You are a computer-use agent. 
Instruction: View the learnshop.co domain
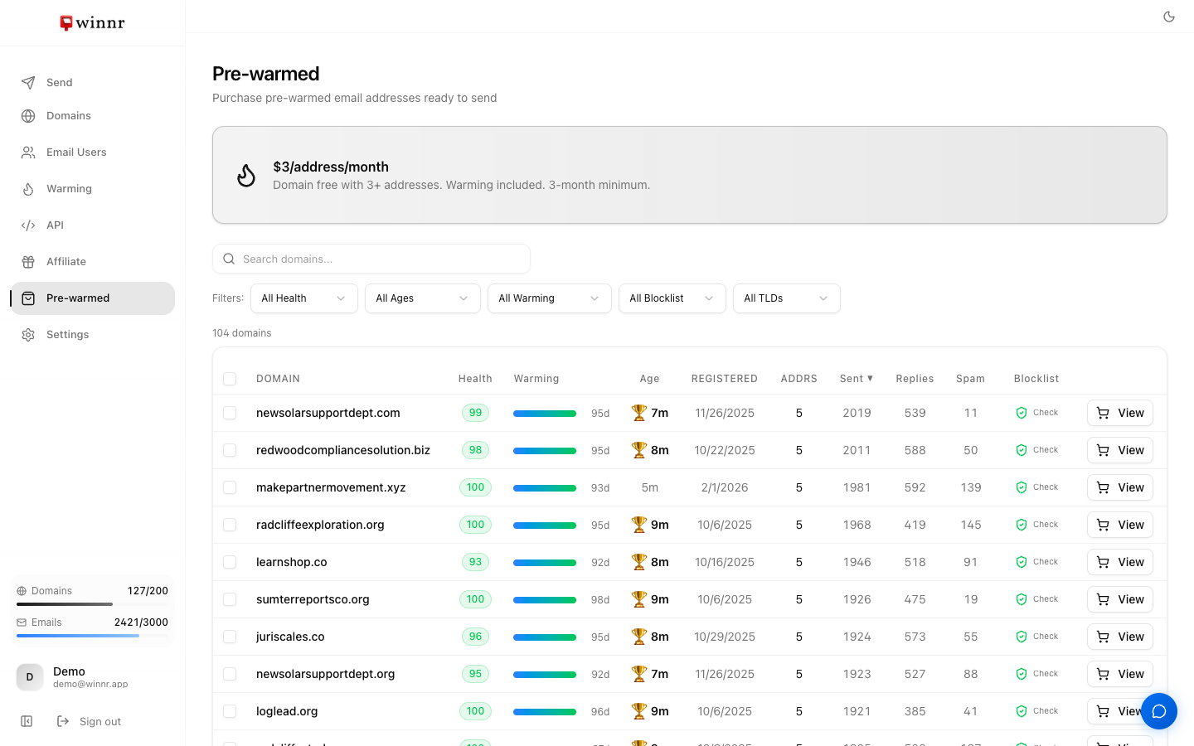[x=1120, y=562]
